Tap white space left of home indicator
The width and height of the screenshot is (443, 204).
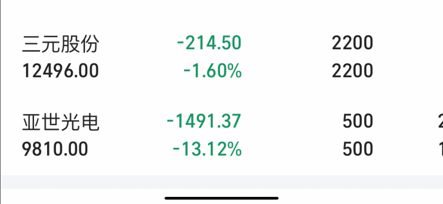[80, 197]
